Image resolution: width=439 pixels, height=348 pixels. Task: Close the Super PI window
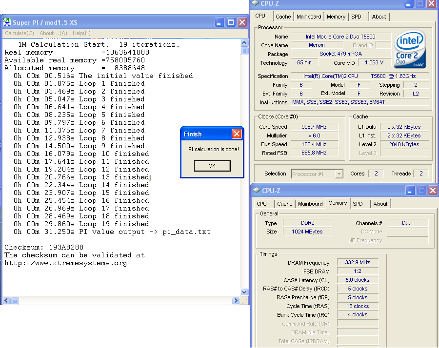point(242,22)
